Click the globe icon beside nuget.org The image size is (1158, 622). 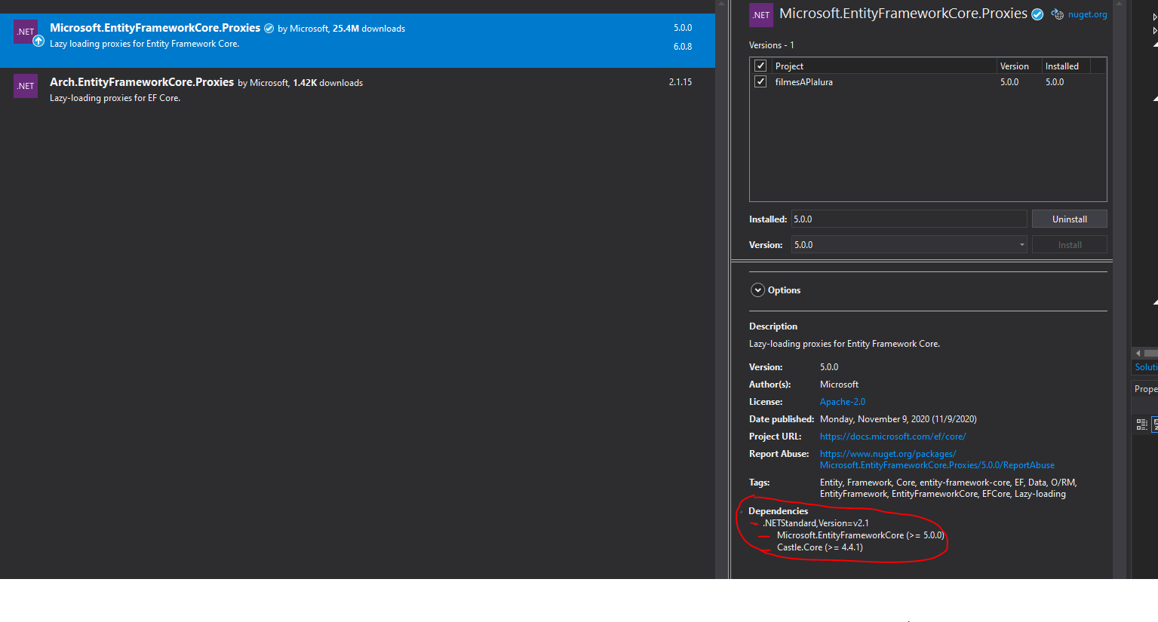click(x=1058, y=14)
